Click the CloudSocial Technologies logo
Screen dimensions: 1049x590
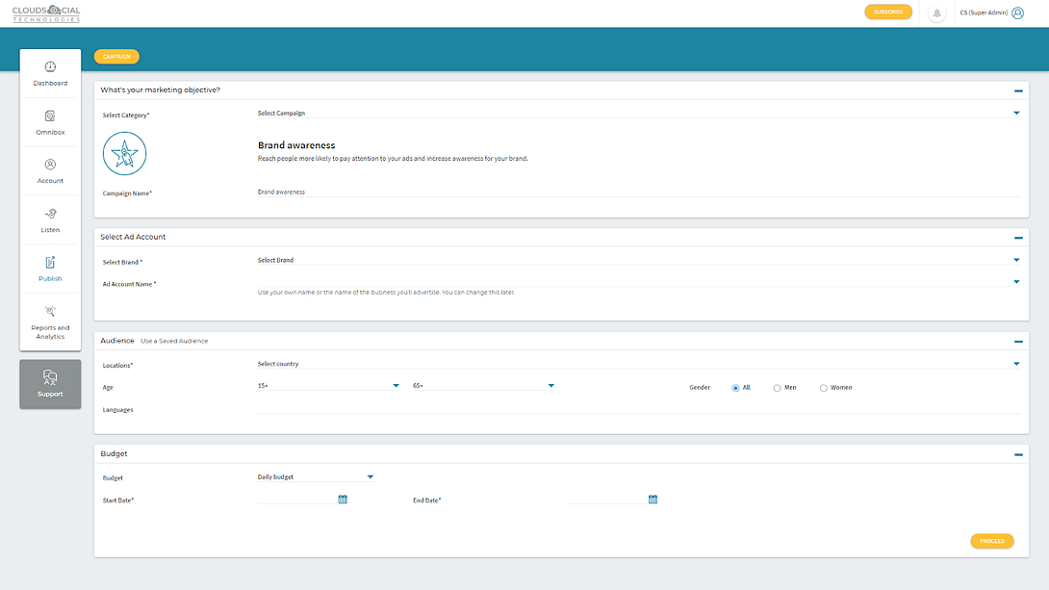[46, 14]
